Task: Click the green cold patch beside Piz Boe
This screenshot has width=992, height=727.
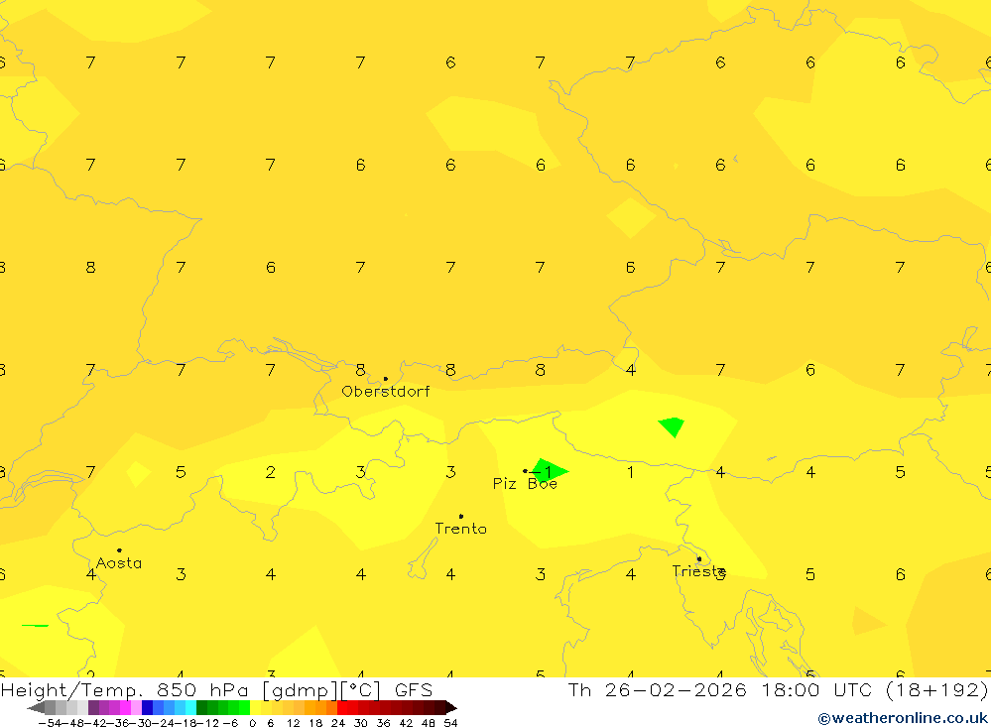Action: [552, 470]
